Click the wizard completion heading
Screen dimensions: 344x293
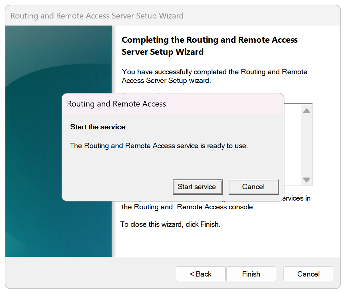209,45
